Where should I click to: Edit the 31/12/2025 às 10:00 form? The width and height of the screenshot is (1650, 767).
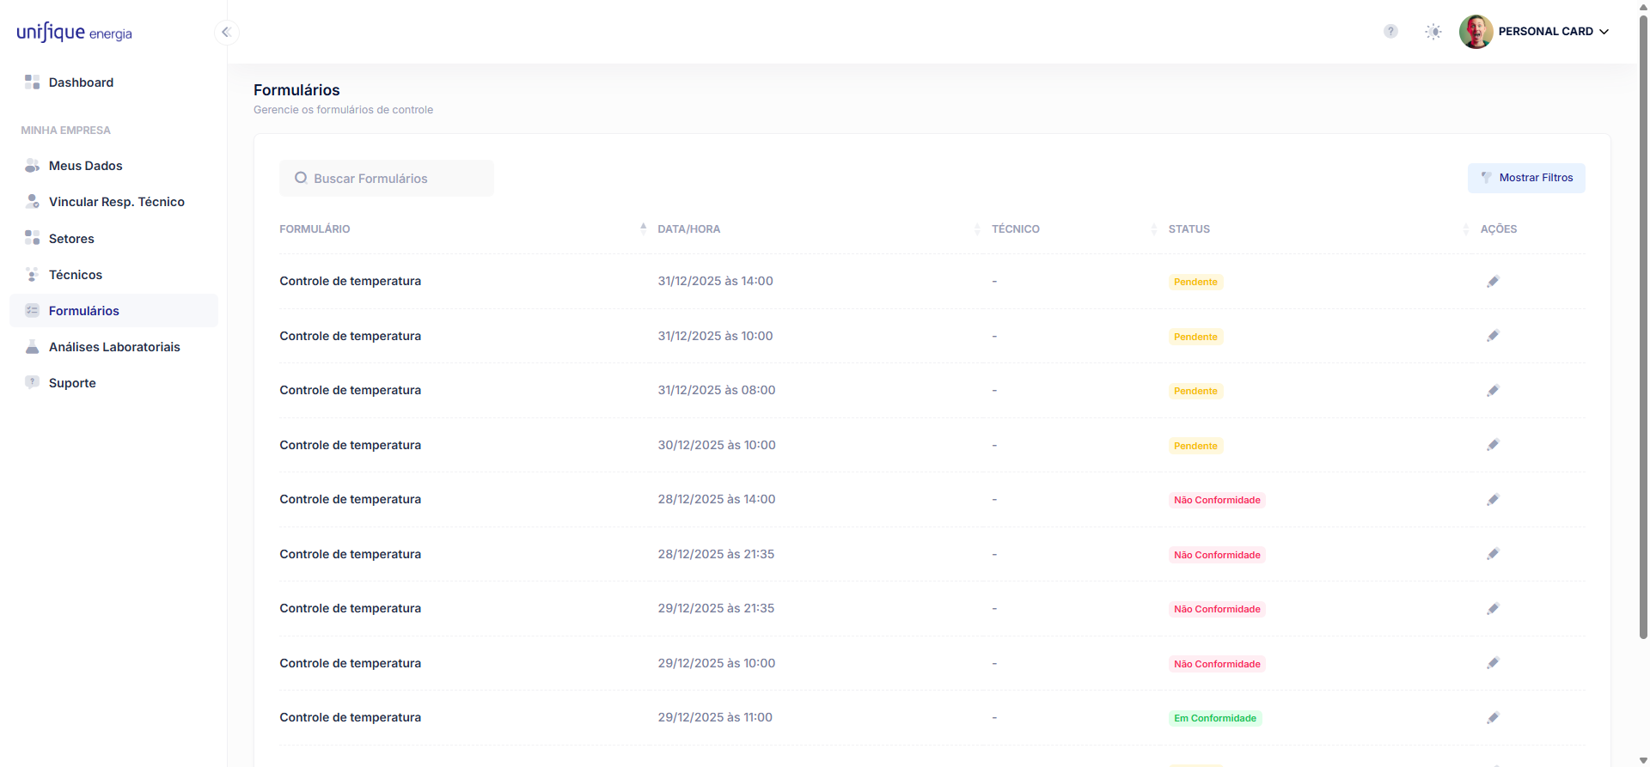coord(1493,336)
